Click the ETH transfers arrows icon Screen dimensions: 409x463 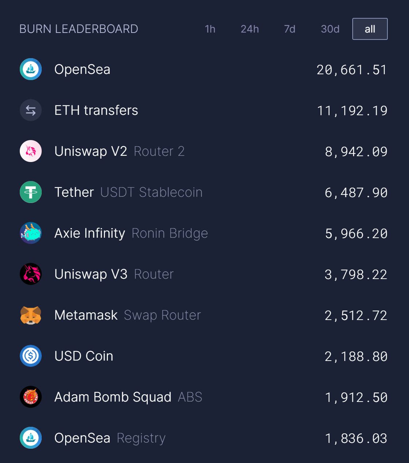31,110
